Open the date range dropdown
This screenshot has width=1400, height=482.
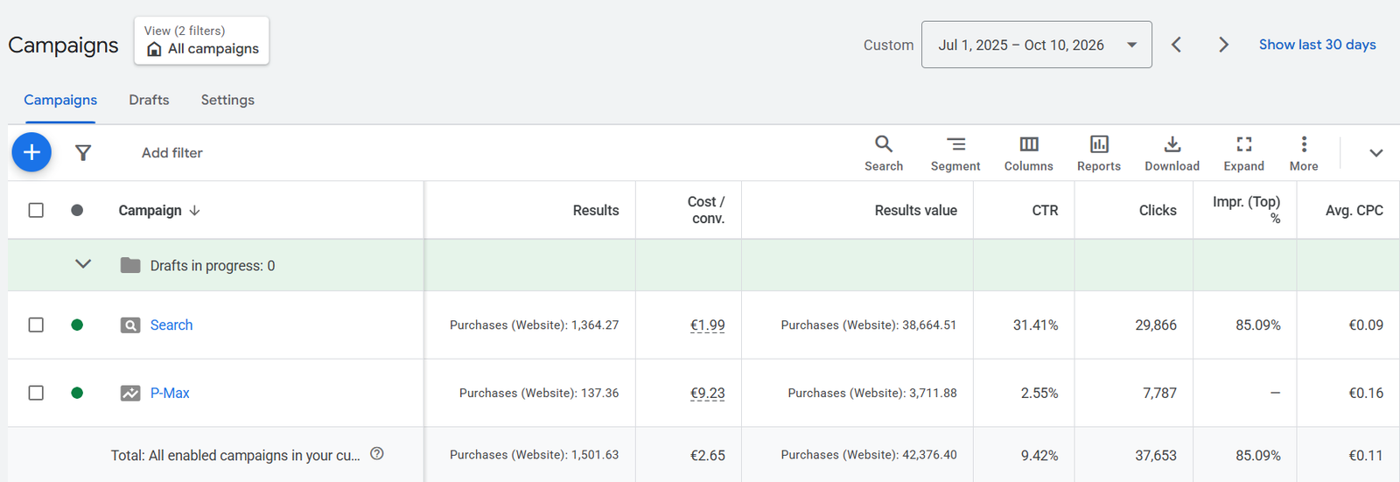[x=1036, y=45]
